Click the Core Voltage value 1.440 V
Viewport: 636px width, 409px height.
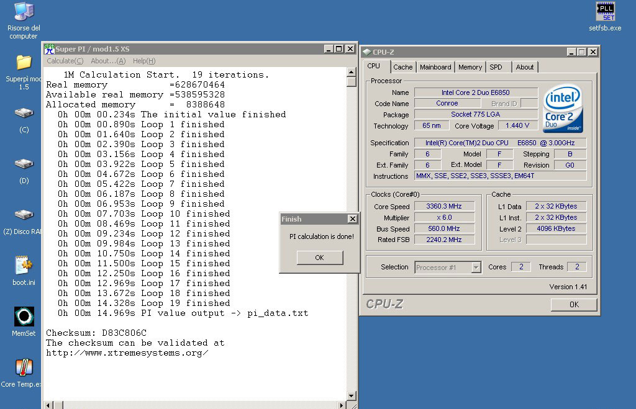517,125
